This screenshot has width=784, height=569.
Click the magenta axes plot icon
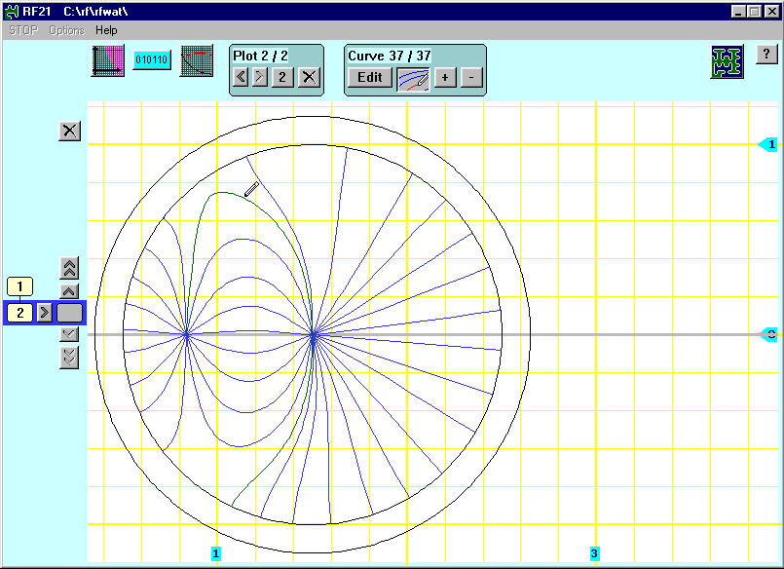[x=108, y=60]
